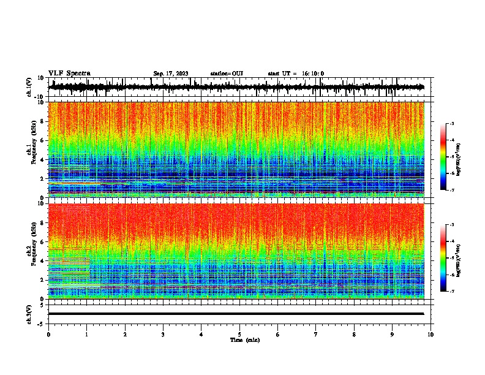
Task: Click the time axis tick label '3'
Action: pos(163,335)
